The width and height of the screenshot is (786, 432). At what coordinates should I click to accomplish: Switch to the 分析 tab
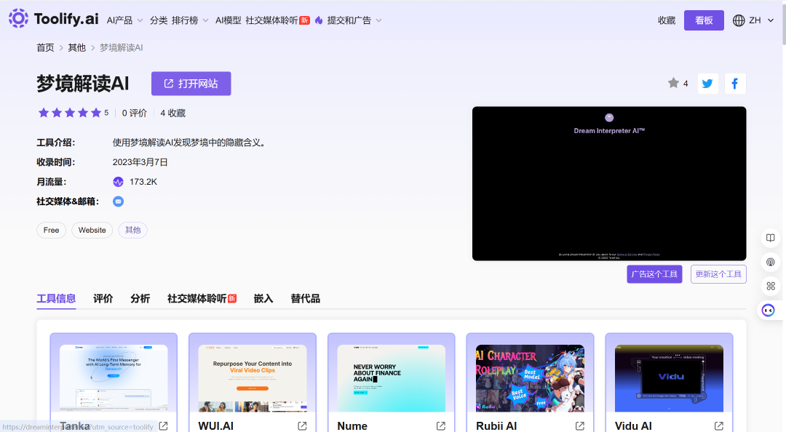(140, 299)
